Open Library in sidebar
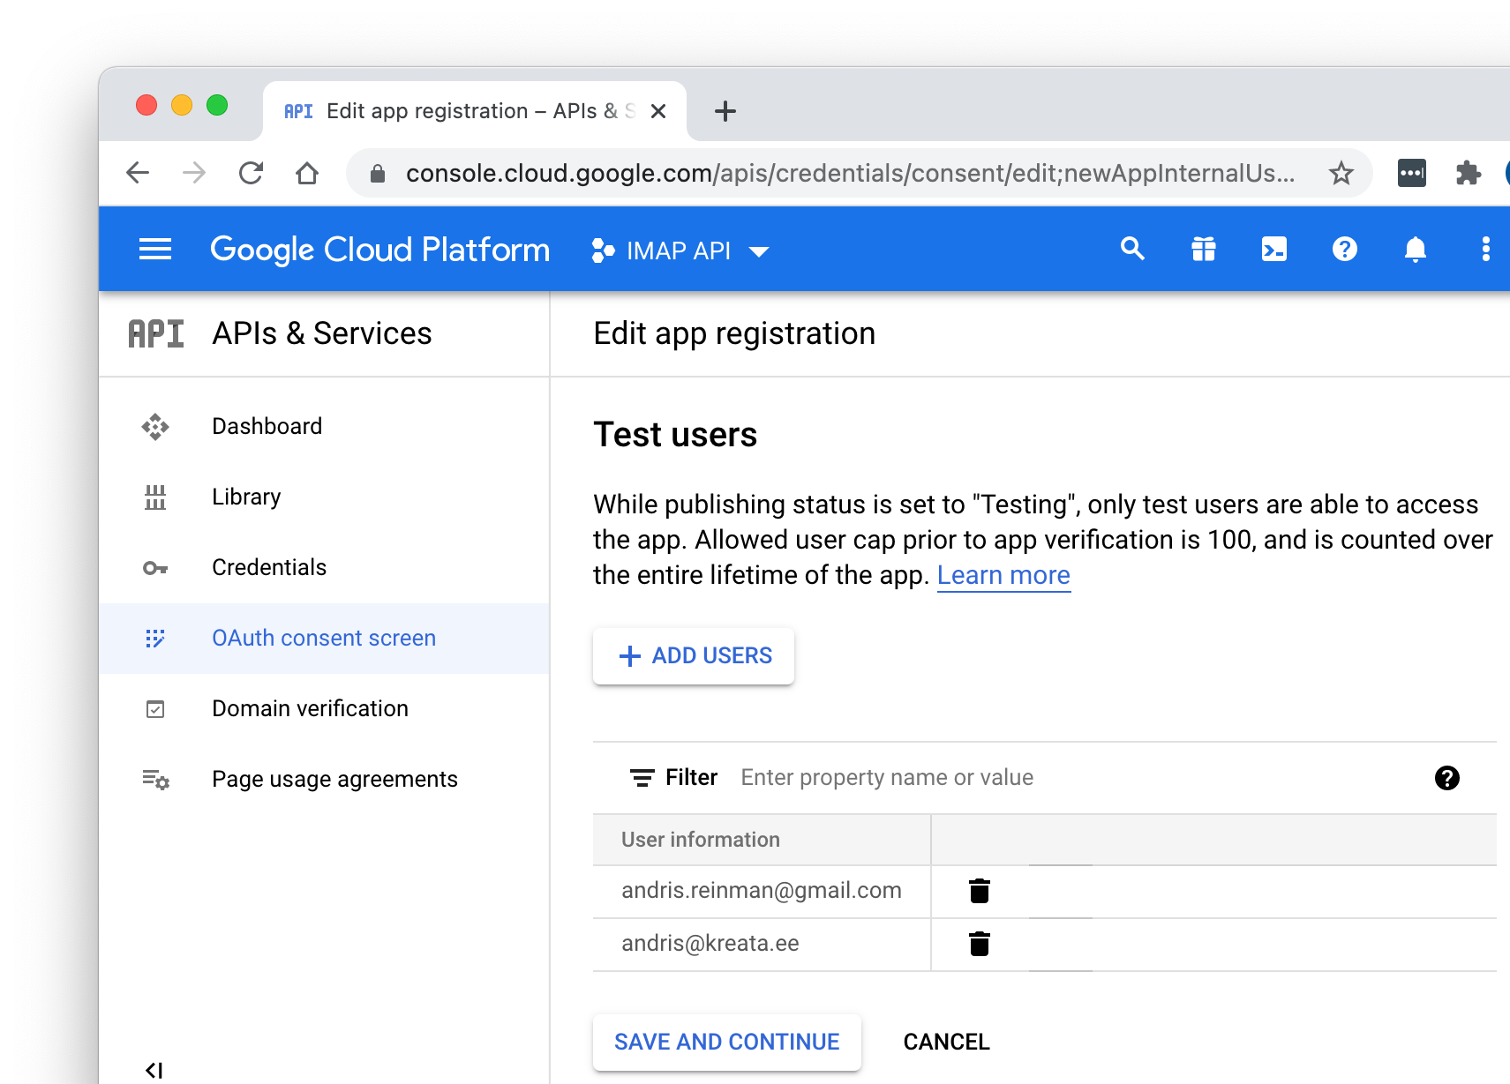The width and height of the screenshot is (1510, 1084). coord(324,497)
